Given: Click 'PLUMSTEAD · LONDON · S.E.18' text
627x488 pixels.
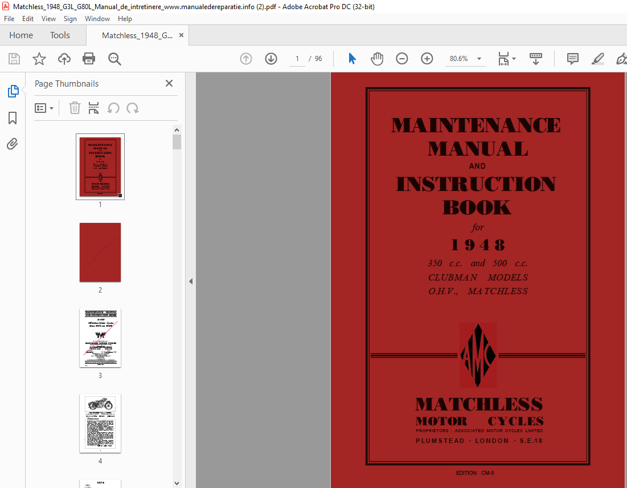Looking at the screenshot, I should tap(479, 441).
